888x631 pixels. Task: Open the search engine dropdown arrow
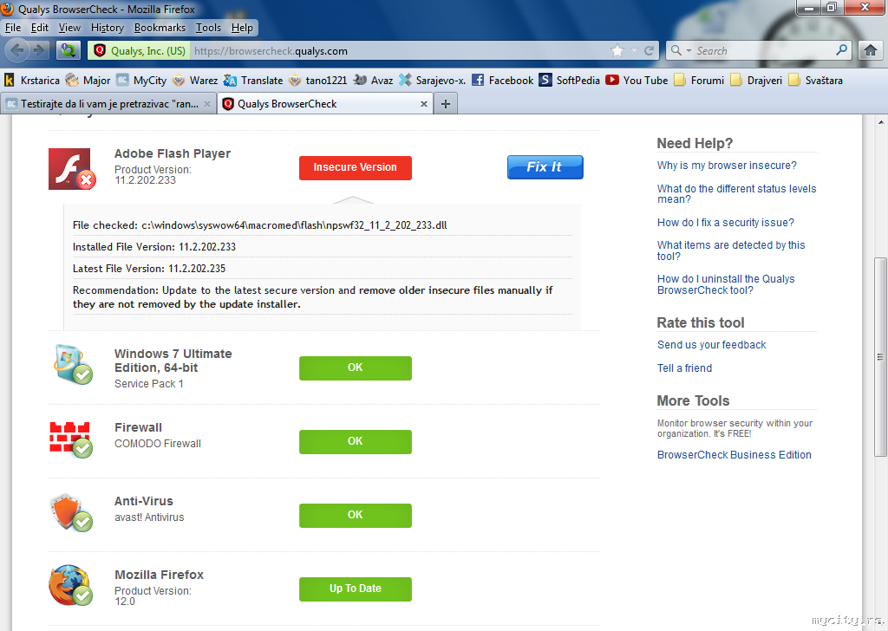689,50
